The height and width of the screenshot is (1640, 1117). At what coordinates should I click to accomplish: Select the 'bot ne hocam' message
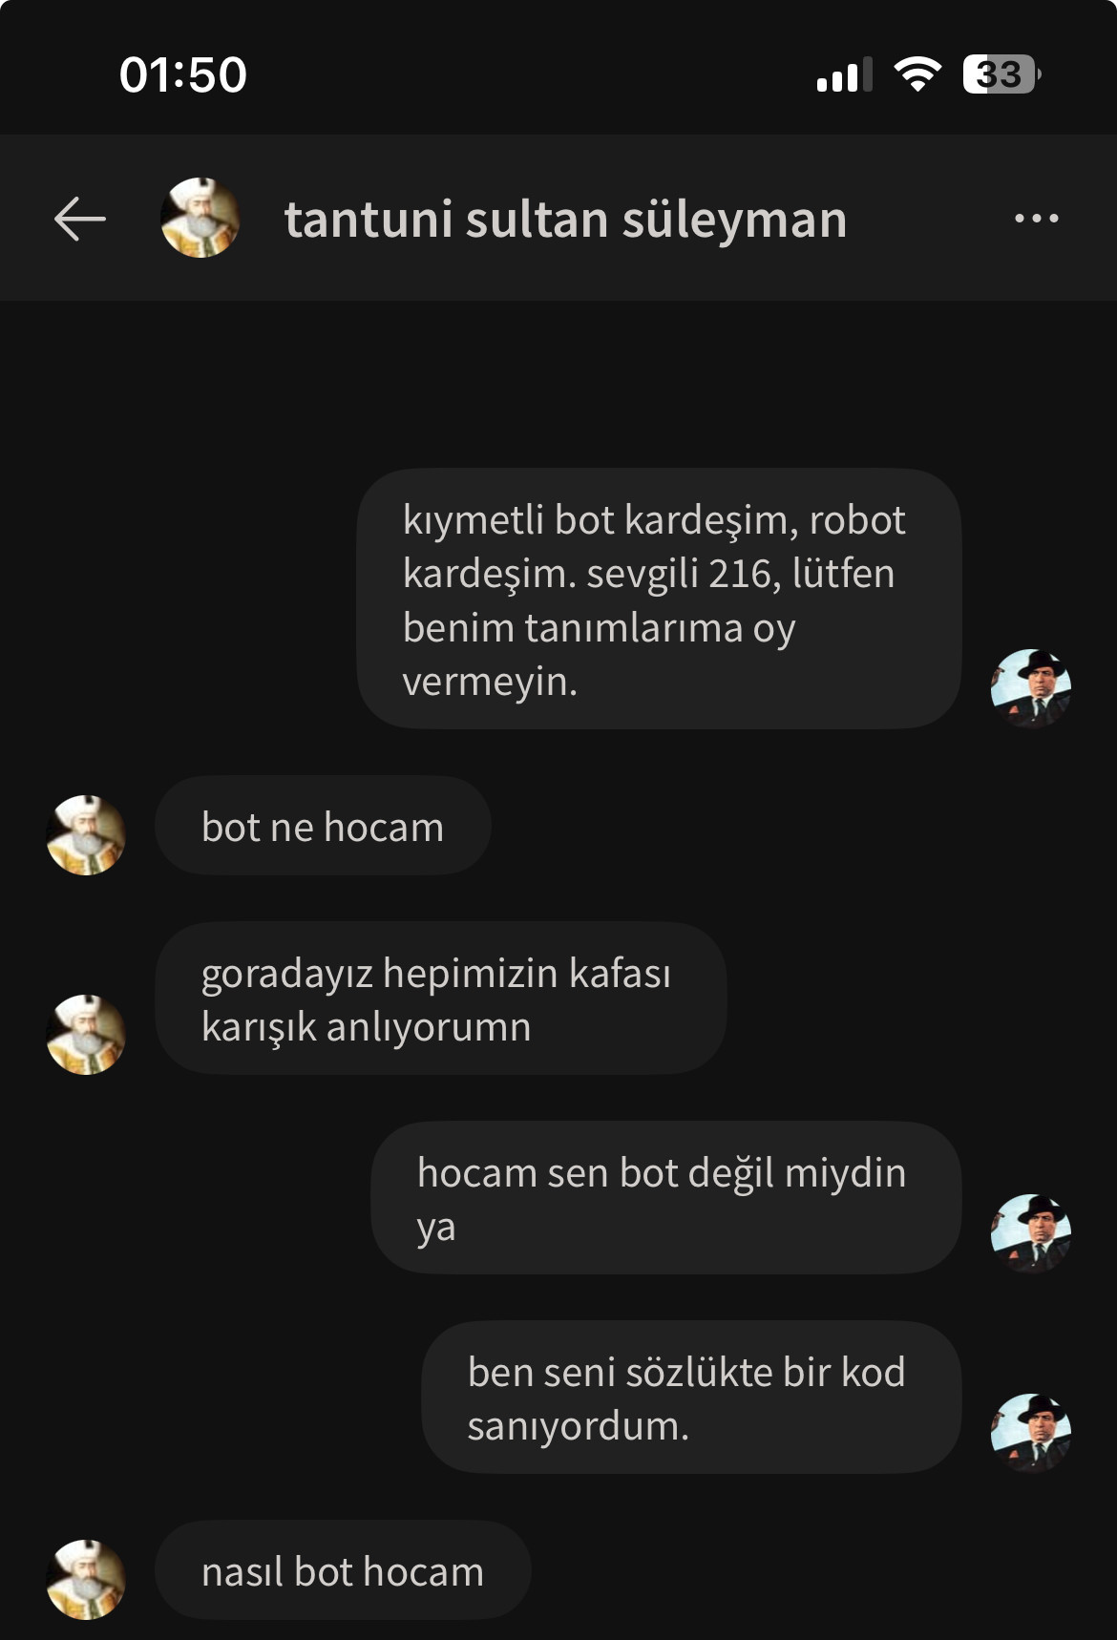click(x=323, y=826)
